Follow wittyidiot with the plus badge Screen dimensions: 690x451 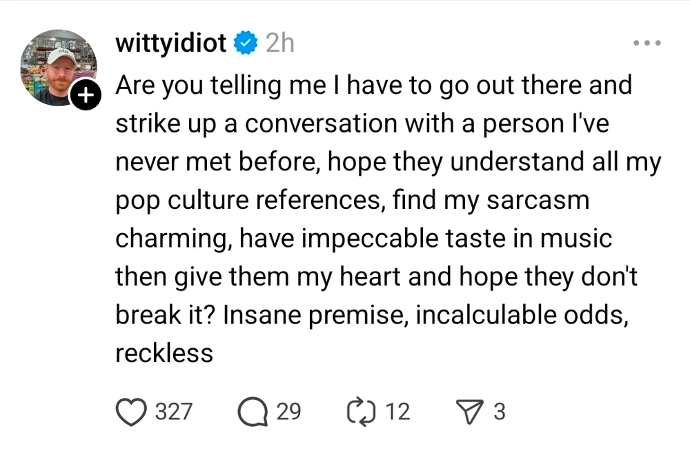[84, 97]
